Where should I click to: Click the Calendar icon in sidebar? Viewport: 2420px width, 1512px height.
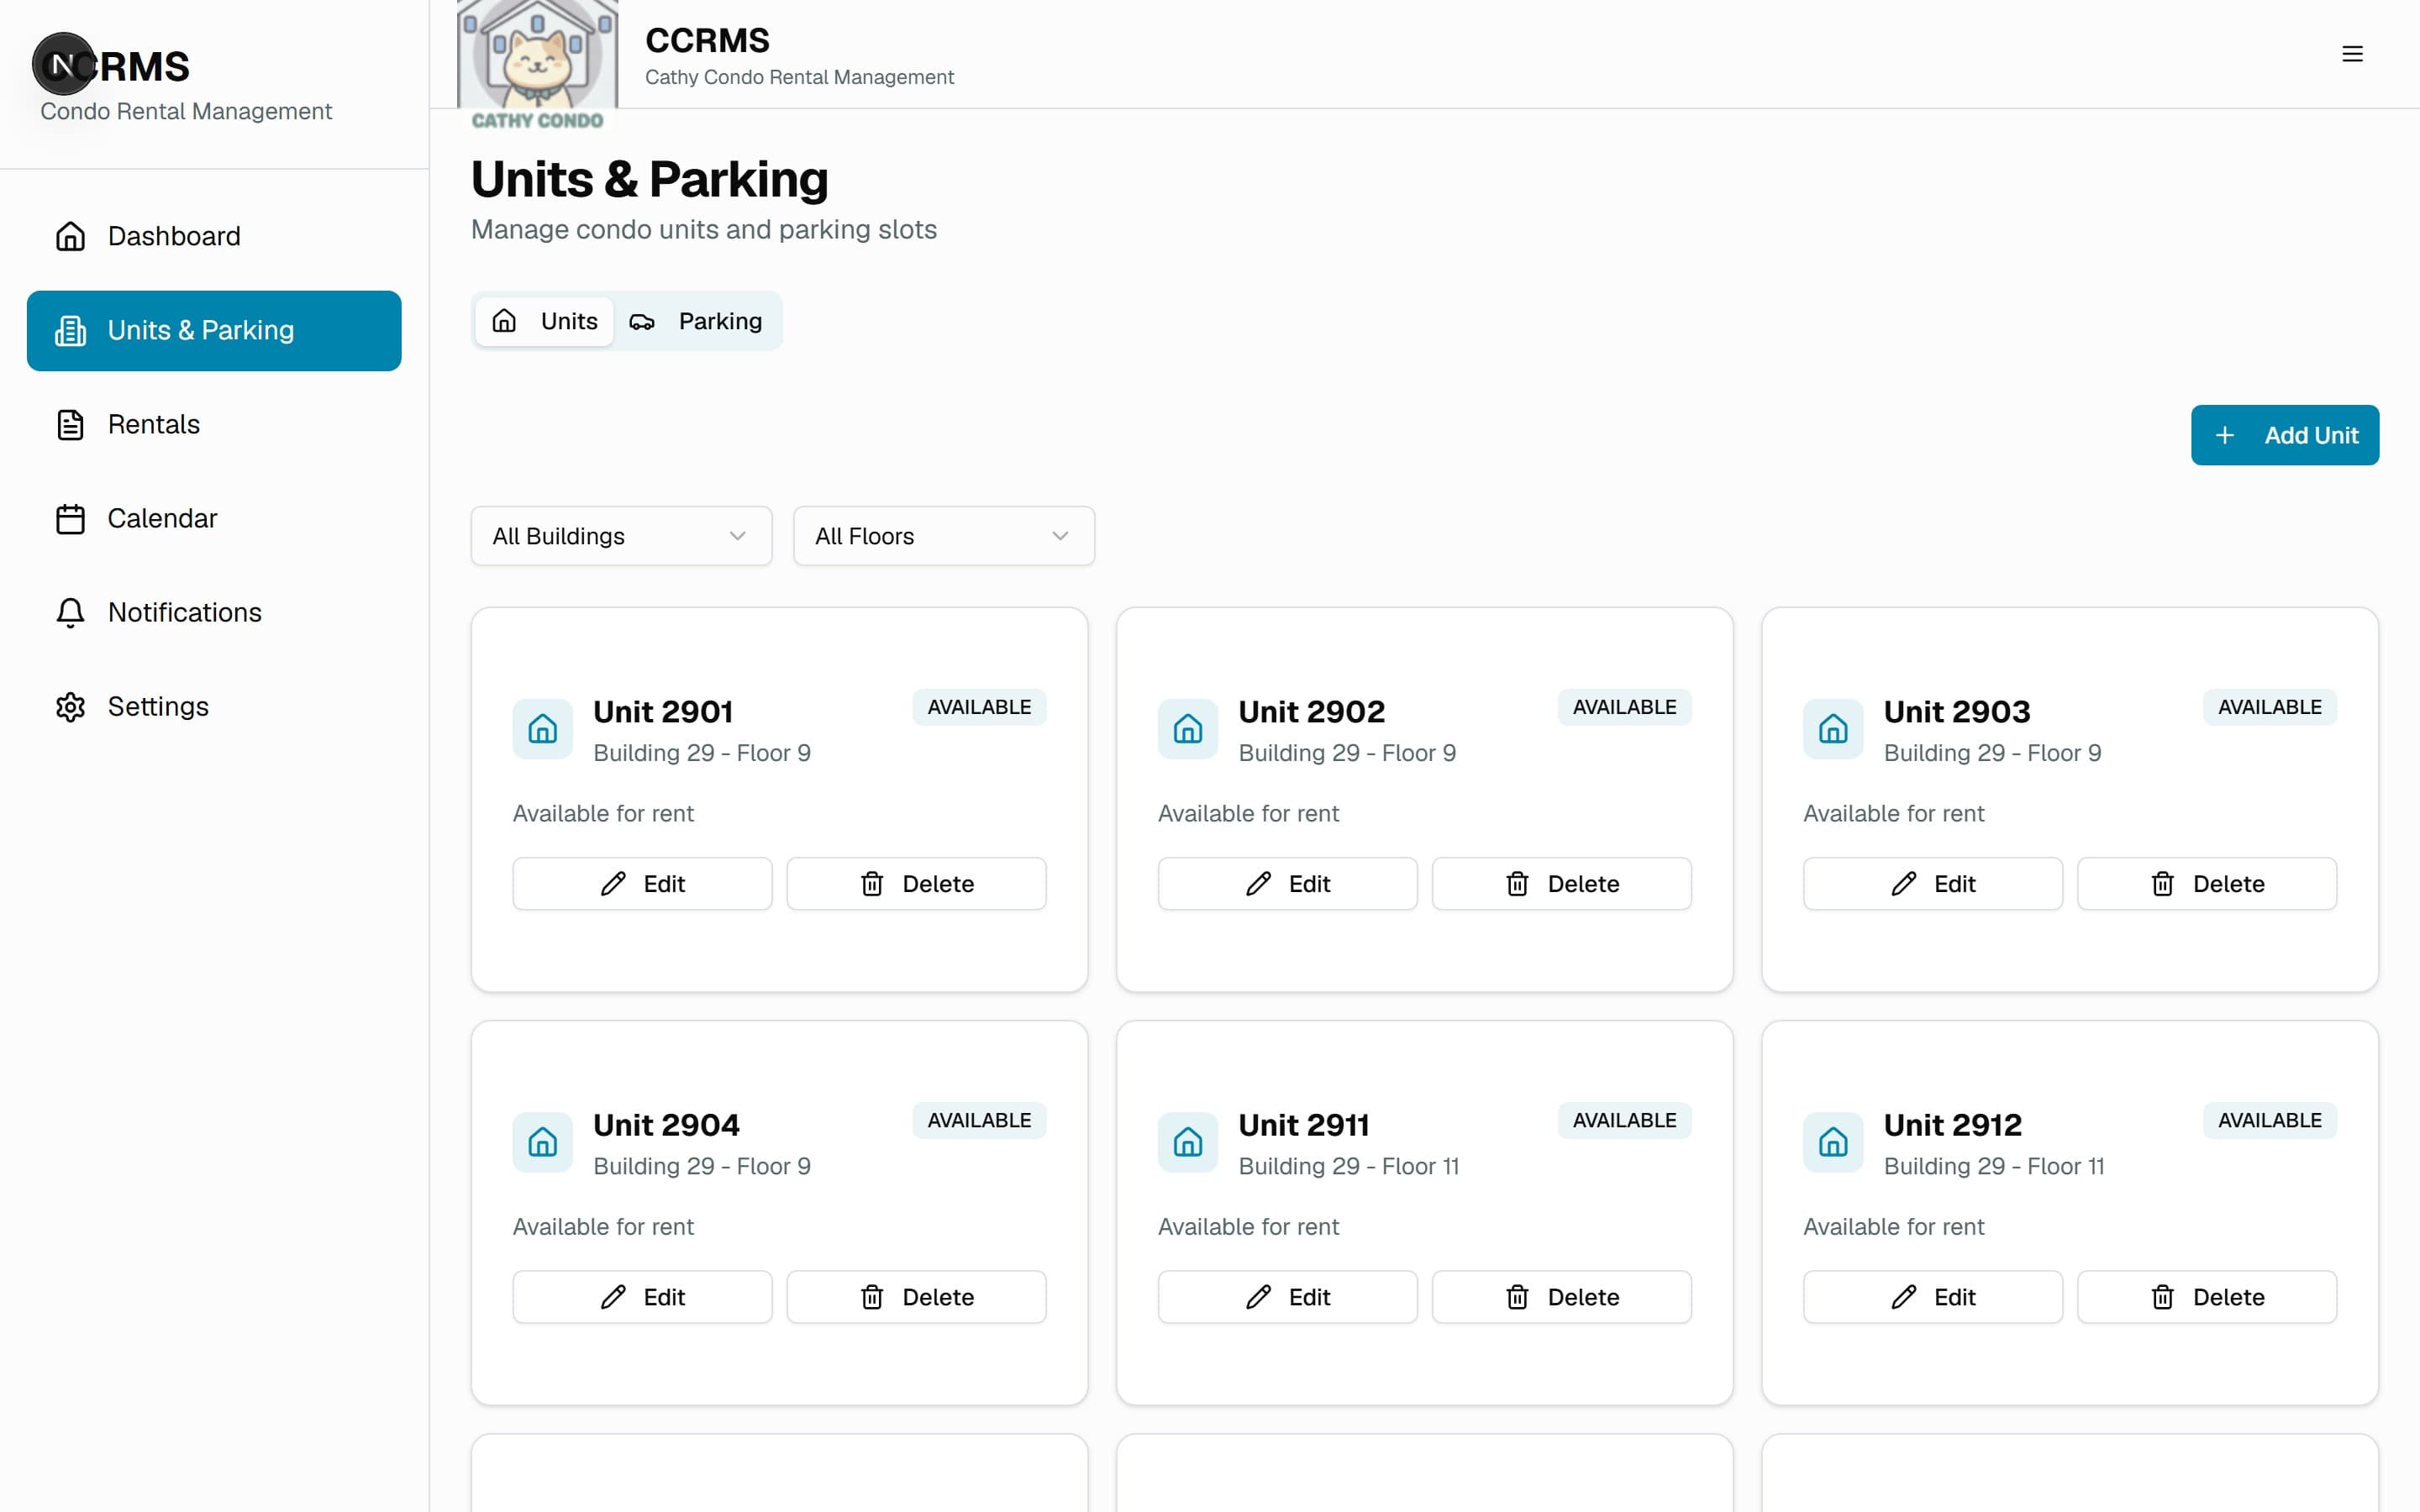coord(70,518)
